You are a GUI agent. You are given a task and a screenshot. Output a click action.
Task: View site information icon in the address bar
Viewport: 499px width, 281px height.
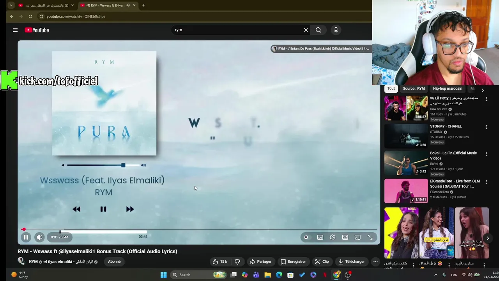[41, 16]
